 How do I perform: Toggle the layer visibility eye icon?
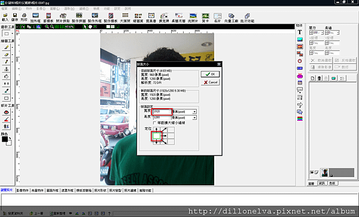(x=312, y=172)
